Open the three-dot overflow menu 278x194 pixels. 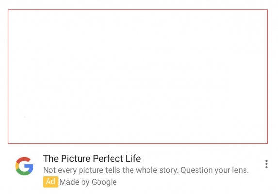pyautogui.click(x=266, y=164)
